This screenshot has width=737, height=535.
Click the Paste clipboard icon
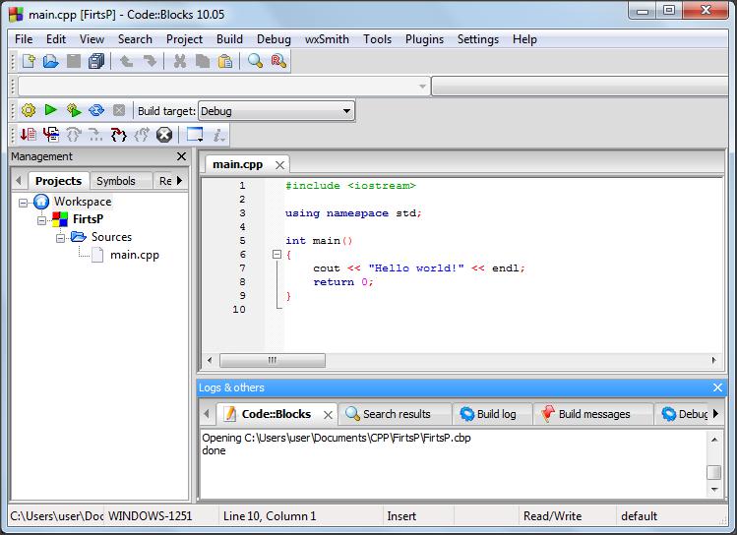[x=225, y=61]
